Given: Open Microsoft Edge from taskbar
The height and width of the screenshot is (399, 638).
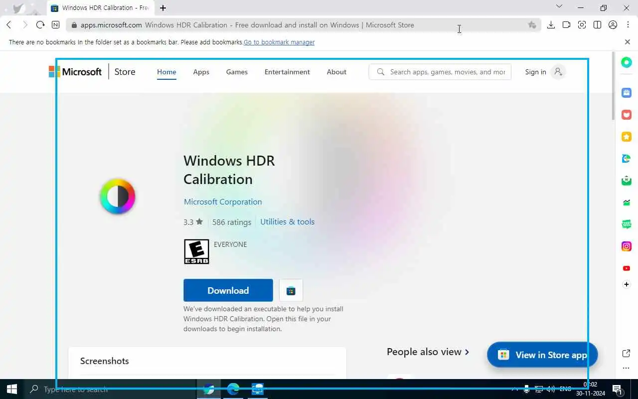Looking at the screenshot, I should tap(233, 389).
